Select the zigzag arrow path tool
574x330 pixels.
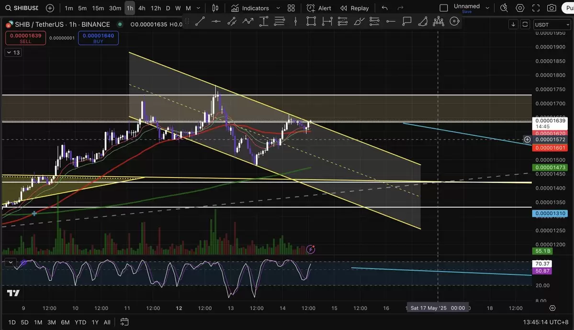pyautogui.click(x=248, y=22)
